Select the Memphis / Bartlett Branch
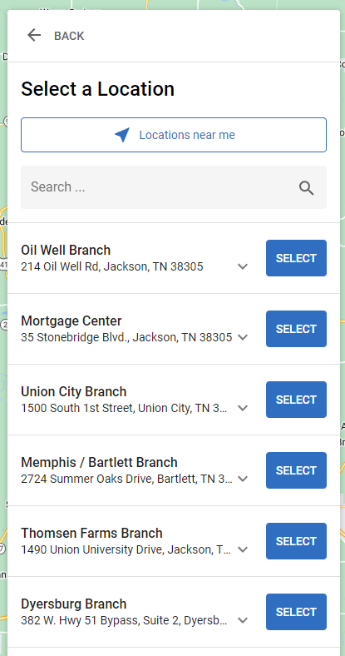The image size is (345, 656). pos(296,470)
